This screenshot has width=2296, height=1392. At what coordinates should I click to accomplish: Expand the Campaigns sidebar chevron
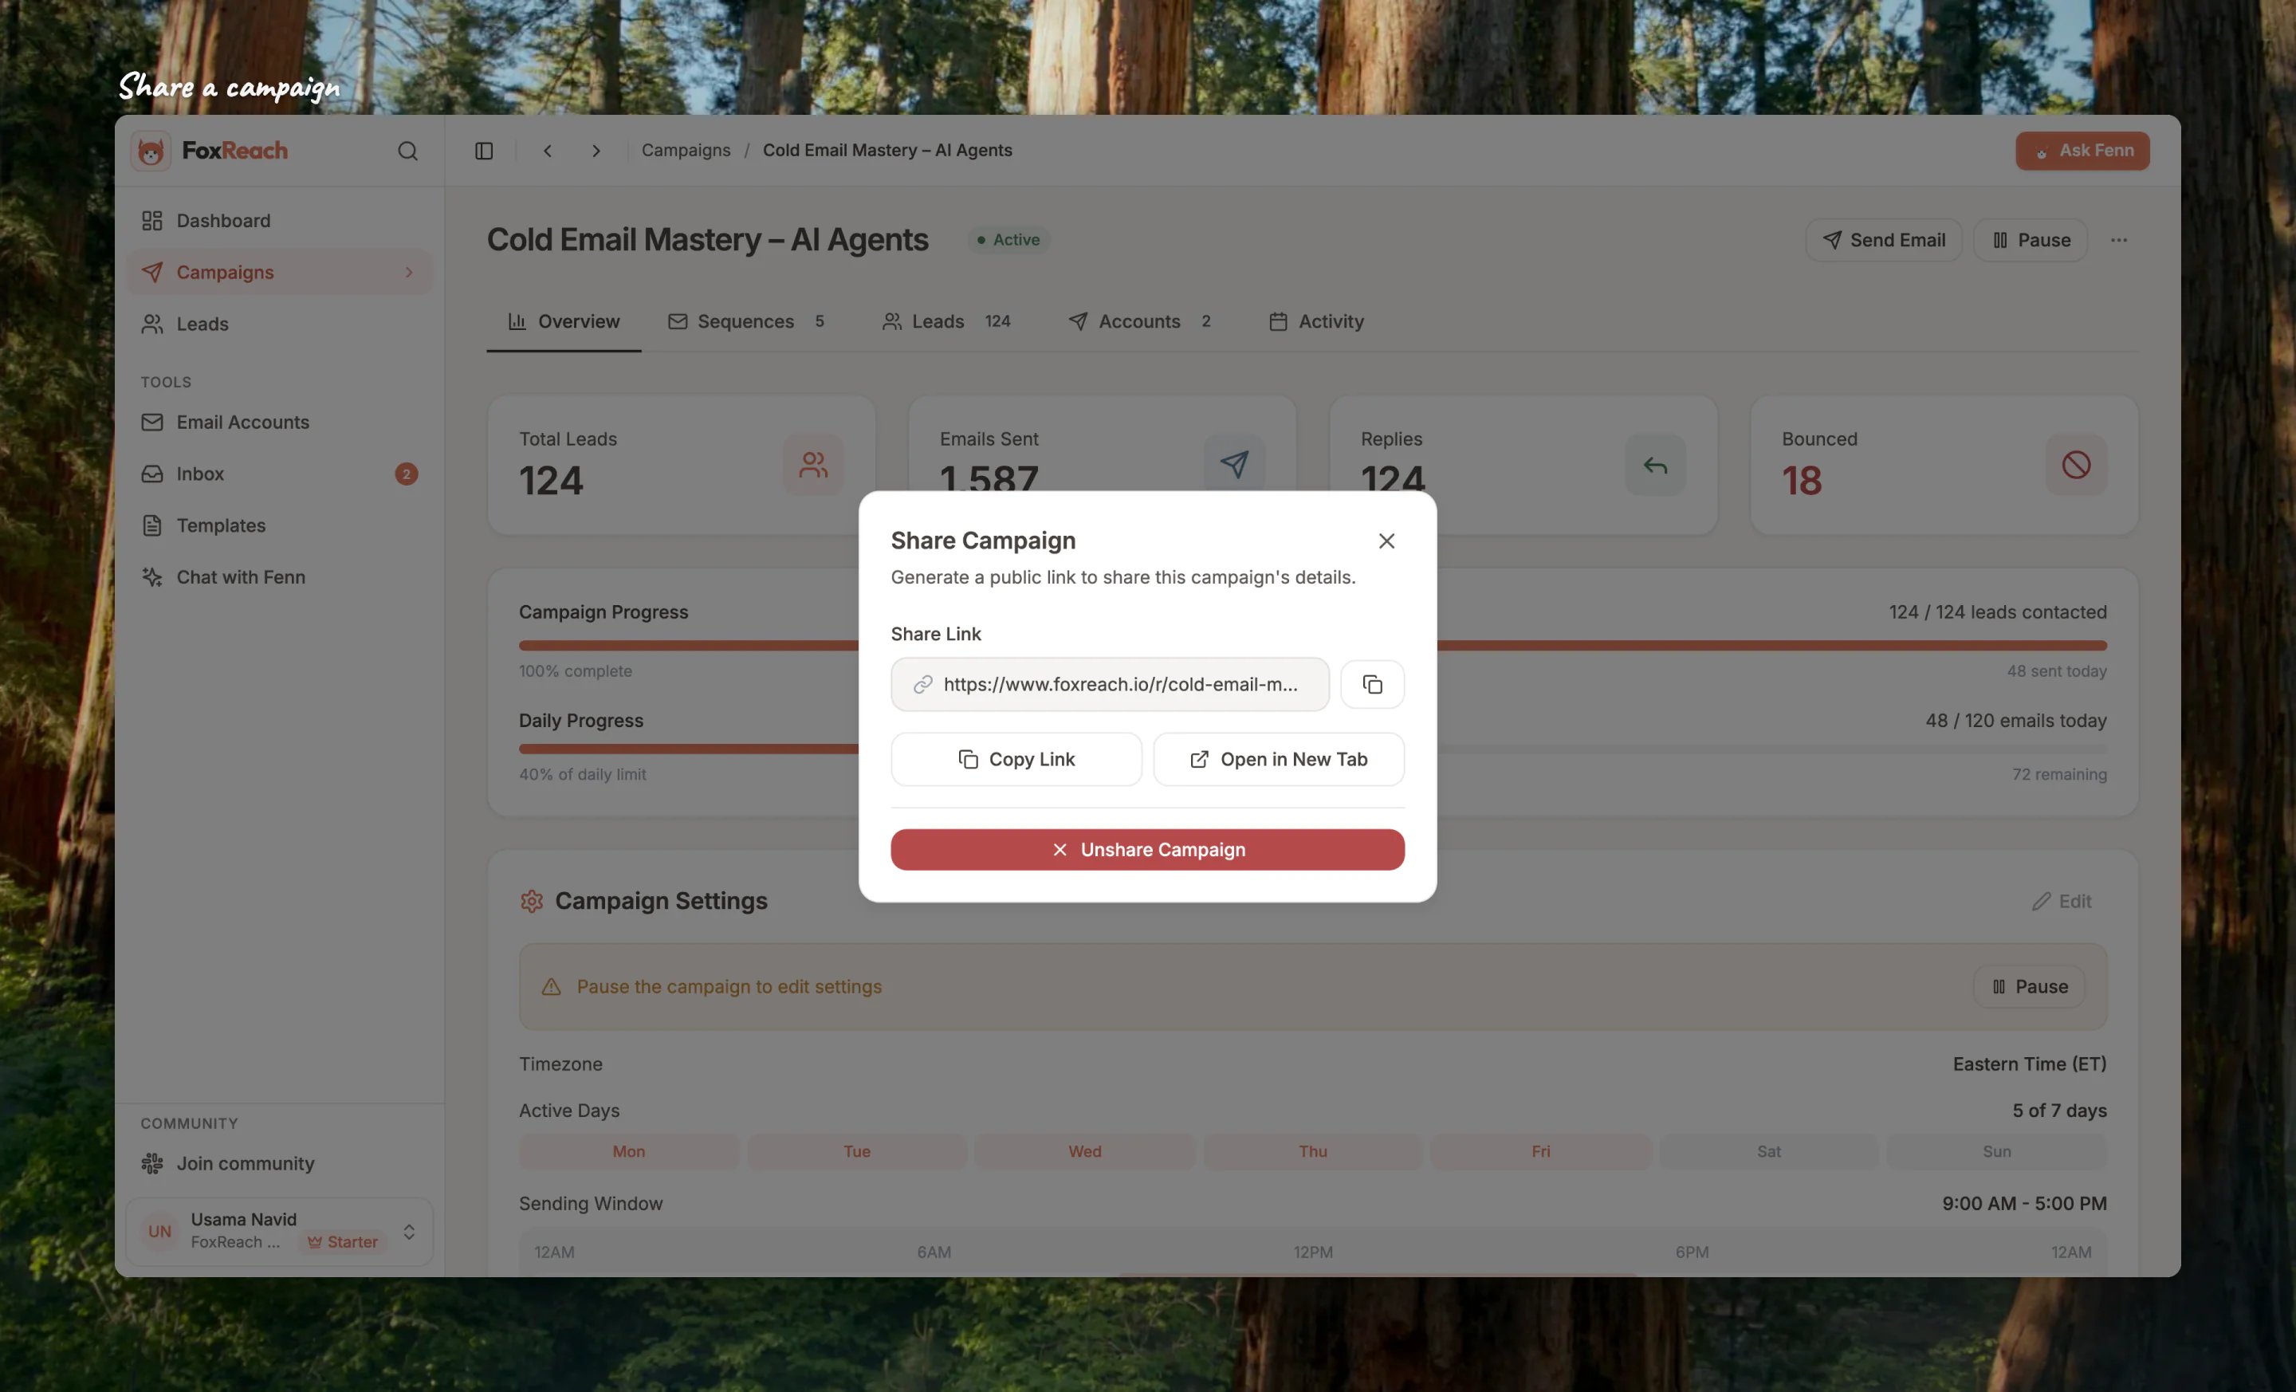(408, 272)
